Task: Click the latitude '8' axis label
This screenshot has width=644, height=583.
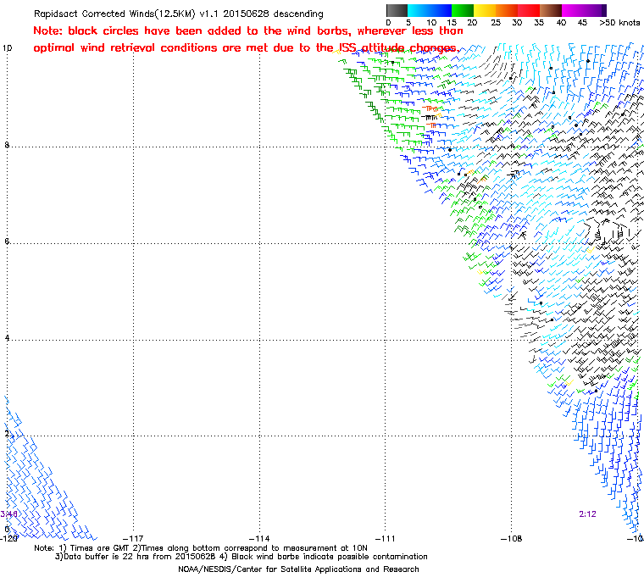Action: (x=7, y=145)
